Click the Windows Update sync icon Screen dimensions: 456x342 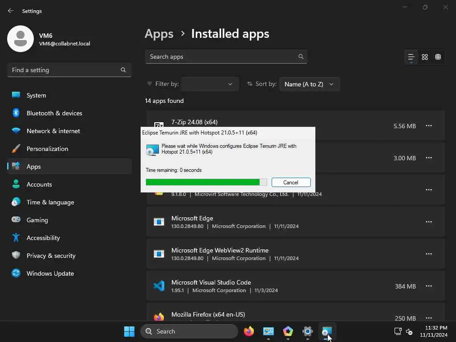(x=16, y=273)
